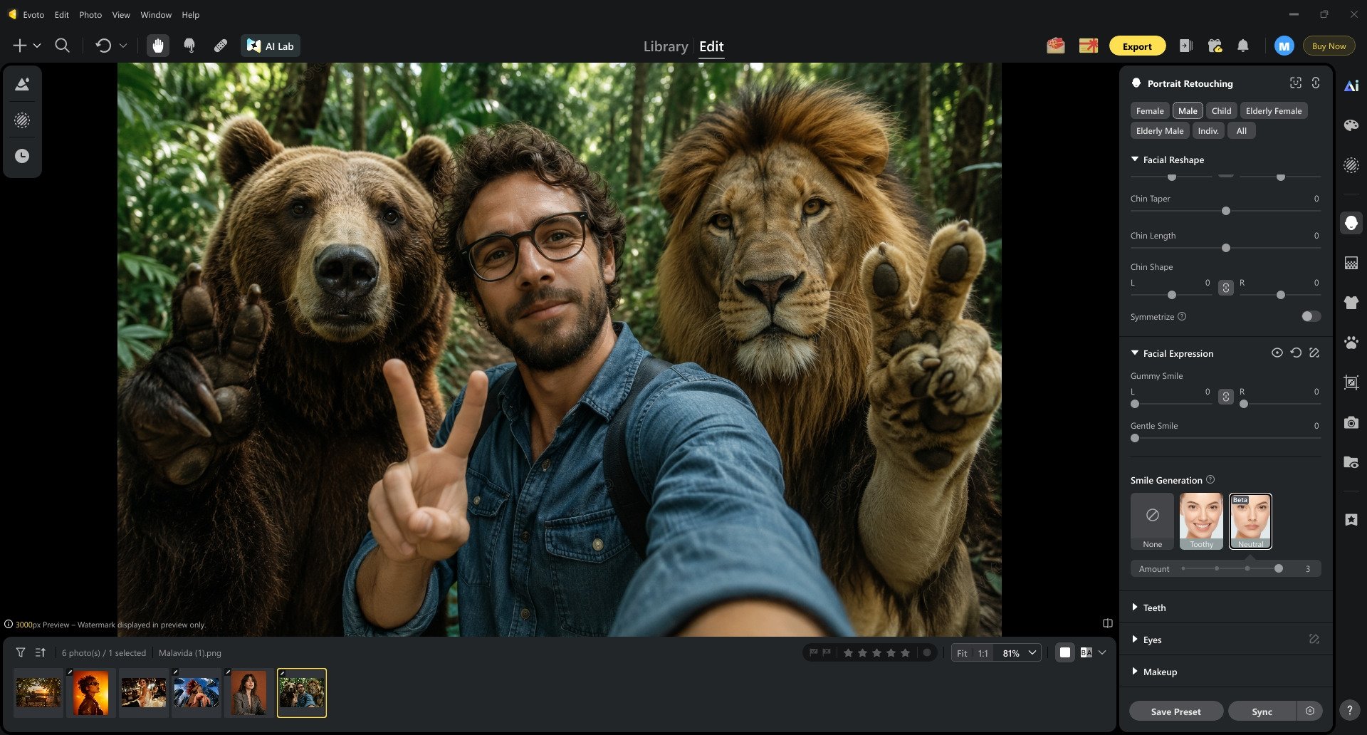Collapse the Facial Expression section
The height and width of the screenshot is (735, 1367).
tap(1135, 353)
